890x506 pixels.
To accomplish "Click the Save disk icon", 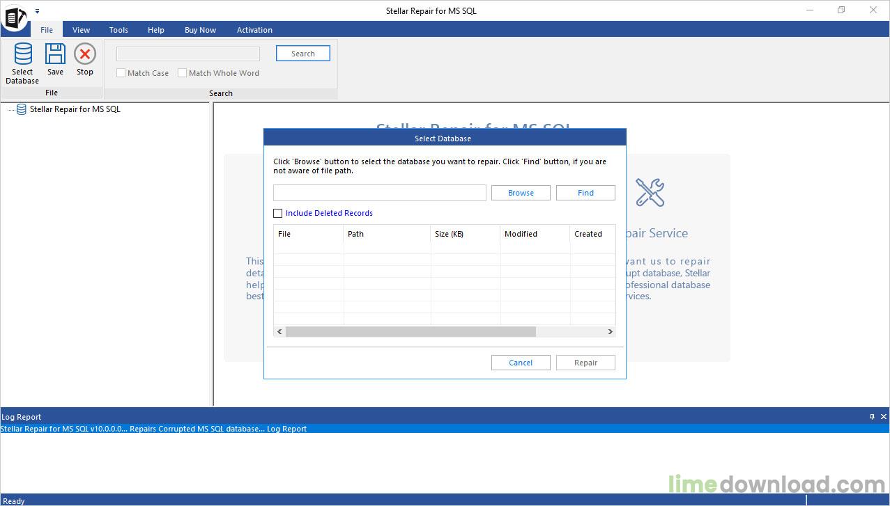I will click(x=55, y=54).
